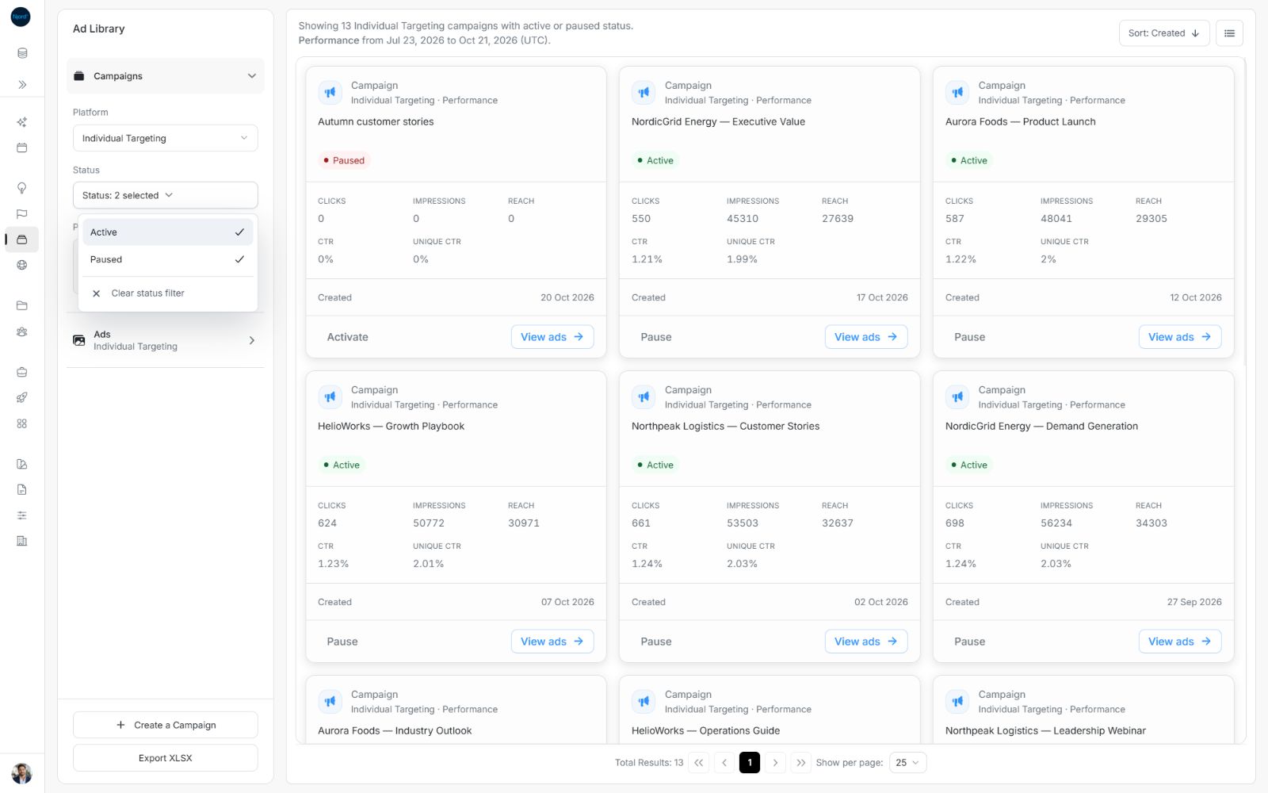The height and width of the screenshot is (793, 1268).
Task: Switch to list view with the list icon
Action: pyautogui.click(x=1229, y=33)
